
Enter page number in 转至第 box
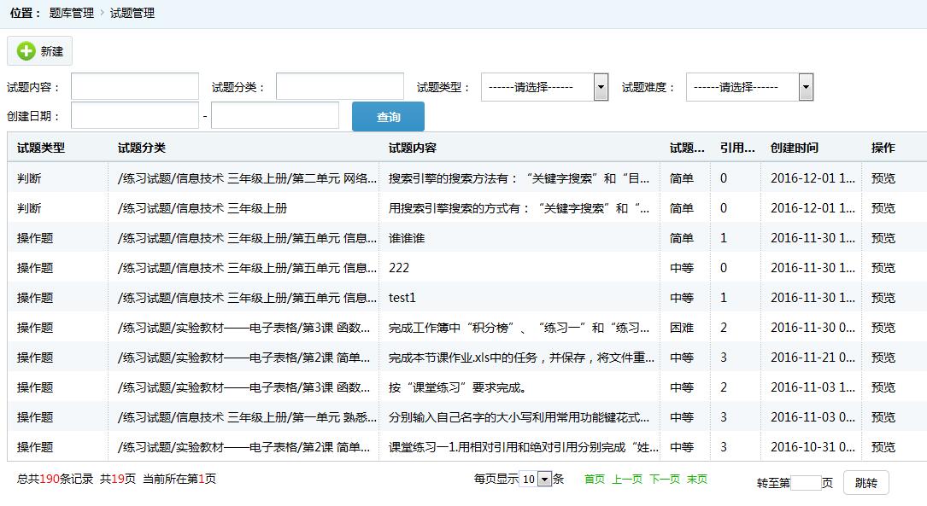806,483
